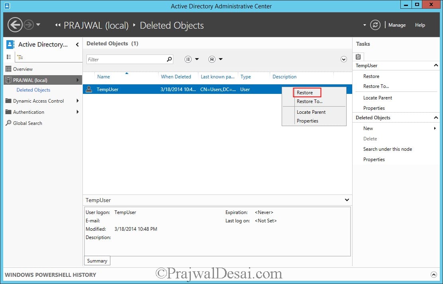Collapse the TempUser tasks section
The width and height of the screenshot is (443, 284).
tap(436, 65)
